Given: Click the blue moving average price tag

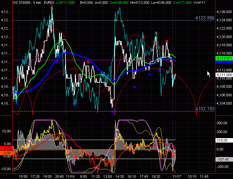Looking at the screenshot, I should (224, 61).
